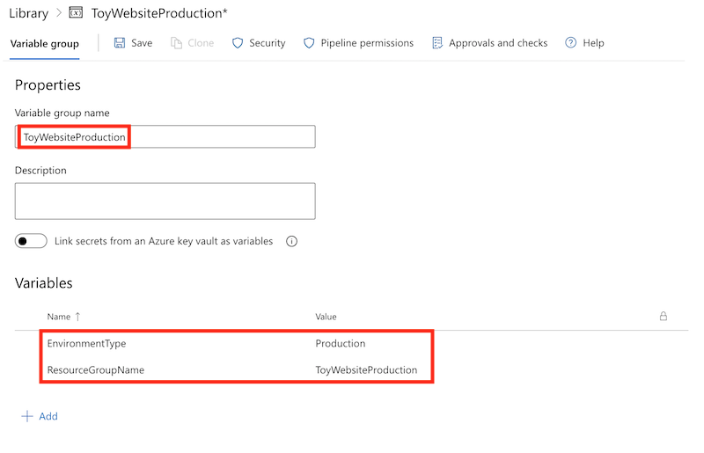Image resolution: width=704 pixels, height=453 pixels.
Task: Toggle Link secrets from Azure key vault
Action: point(31,241)
